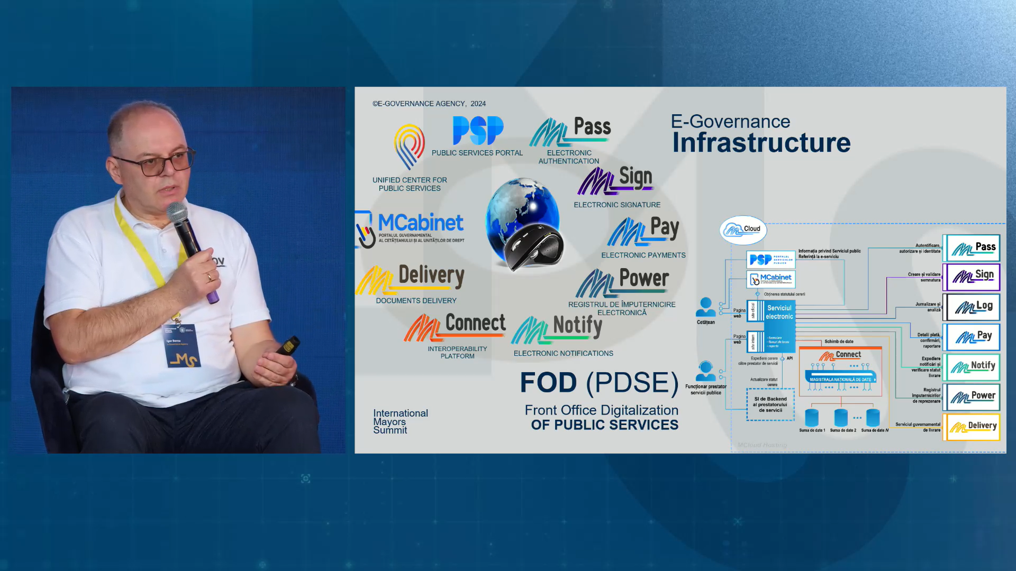This screenshot has height=571, width=1016.
Task: Click the "Creare și validare semnatura" label
Action: pos(924,277)
